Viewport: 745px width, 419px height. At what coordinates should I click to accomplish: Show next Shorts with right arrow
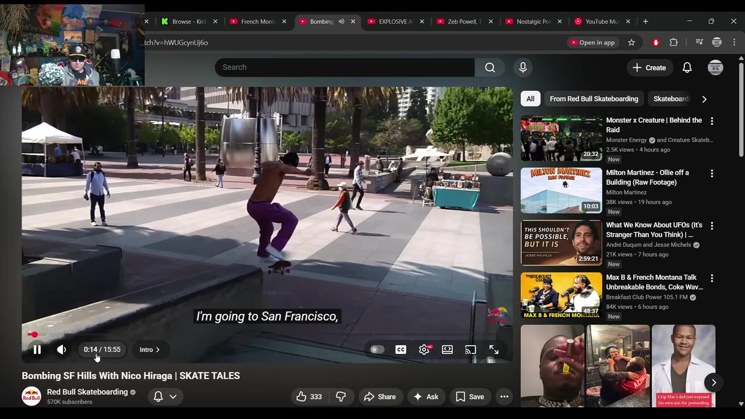[x=714, y=382]
